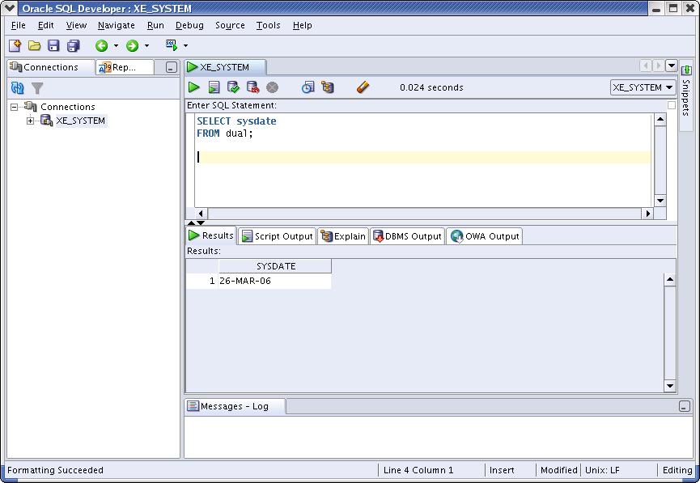Select the Connections root tree item

68,107
